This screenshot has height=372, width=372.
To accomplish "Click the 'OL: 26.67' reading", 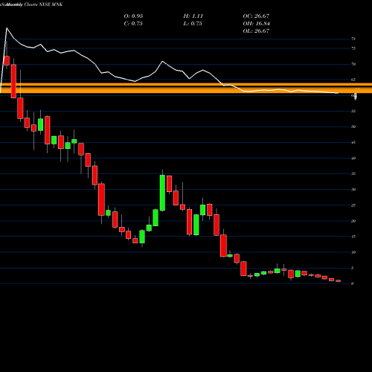I will 256,31.
